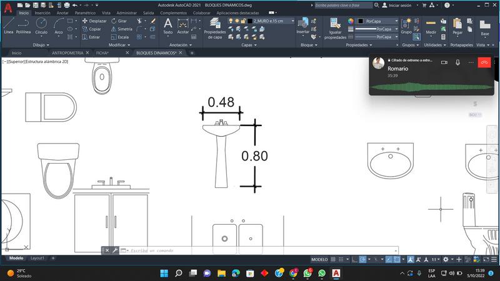End the call with Romario
Image resolution: width=500 pixels, height=281 pixels.
pyautogui.click(x=484, y=62)
